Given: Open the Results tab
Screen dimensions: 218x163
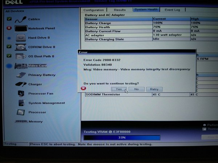Looking at the screenshot, I should click(x=120, y=10).
